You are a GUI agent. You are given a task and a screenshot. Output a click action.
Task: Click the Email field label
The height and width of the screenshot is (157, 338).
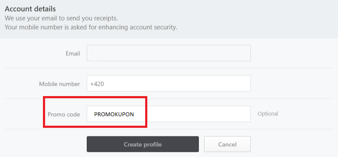point(73,54)
